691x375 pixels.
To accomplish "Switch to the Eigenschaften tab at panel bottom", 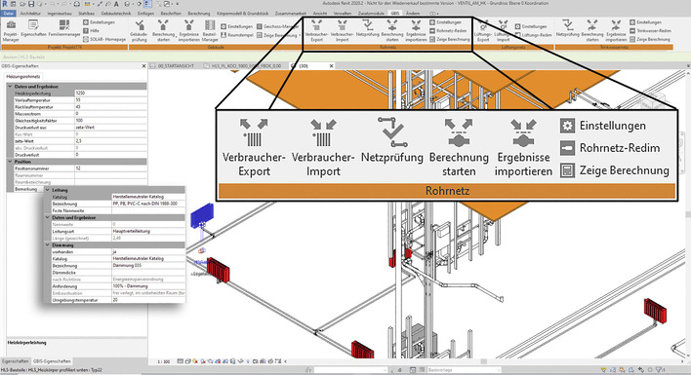I will coord(16,361).
